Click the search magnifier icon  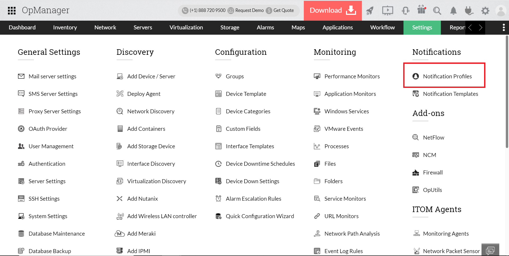(437, 11)
